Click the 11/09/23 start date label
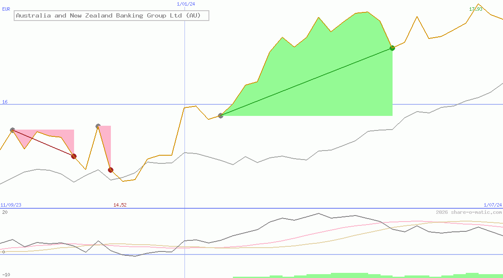Viewport: 503px width, 278px height. point(11,205)
